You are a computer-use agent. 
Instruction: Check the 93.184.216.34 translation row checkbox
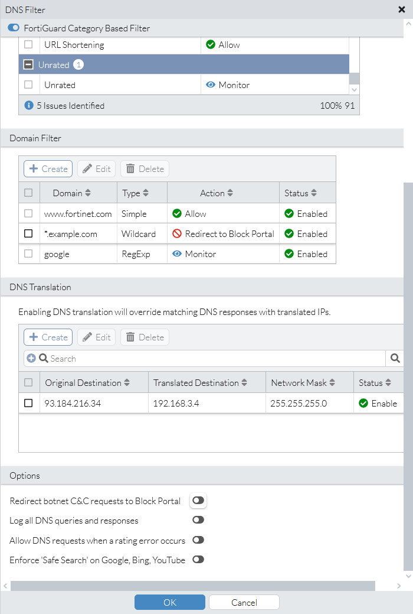(27, 403)
